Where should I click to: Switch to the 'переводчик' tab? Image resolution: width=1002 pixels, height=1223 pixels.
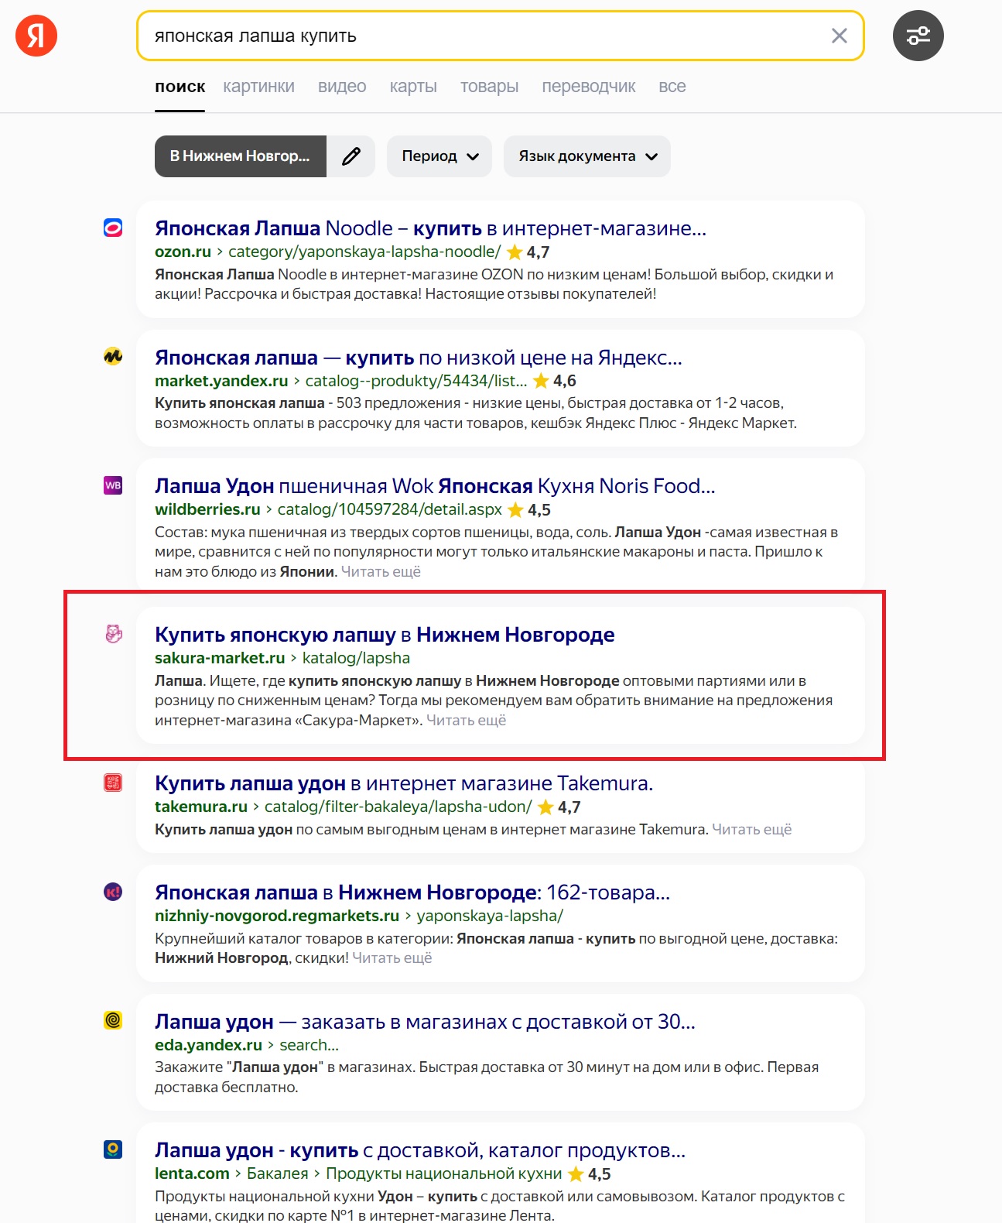[x=589, y=87]
